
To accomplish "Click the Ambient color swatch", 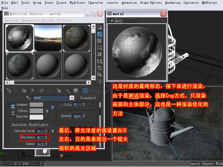I will [x=36, y=105].
